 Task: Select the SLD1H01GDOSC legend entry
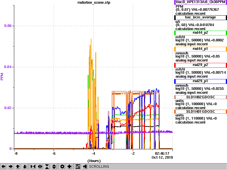pos(201,112)
